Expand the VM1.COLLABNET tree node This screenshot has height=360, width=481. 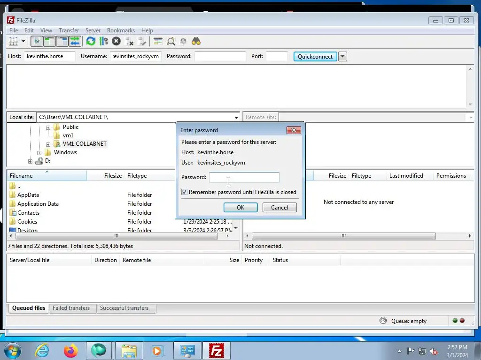coord(48,144)
